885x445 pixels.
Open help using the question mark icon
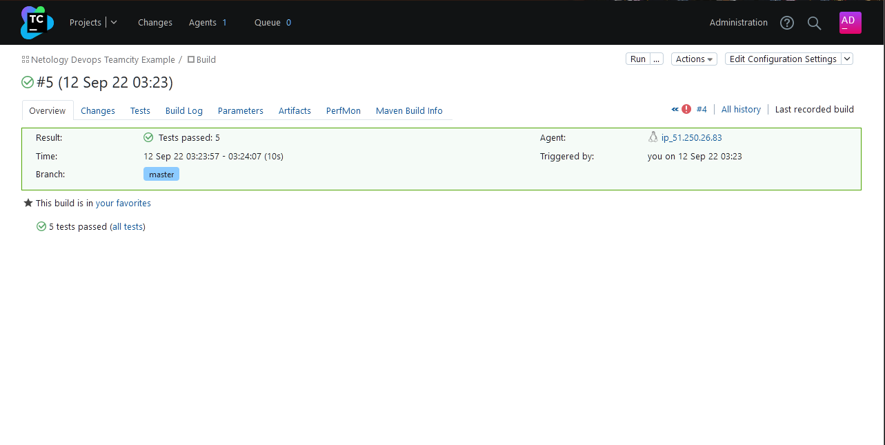point(786,23)
